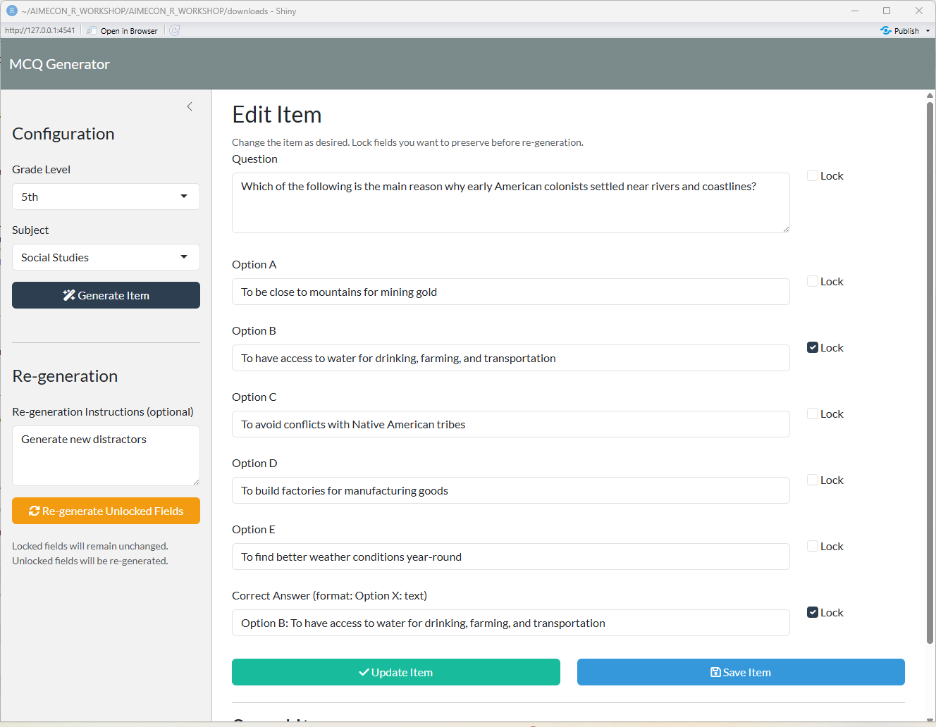Click the Open in Browser icon
The width and height of the screenshot is (936, 727).
point(92,30)
